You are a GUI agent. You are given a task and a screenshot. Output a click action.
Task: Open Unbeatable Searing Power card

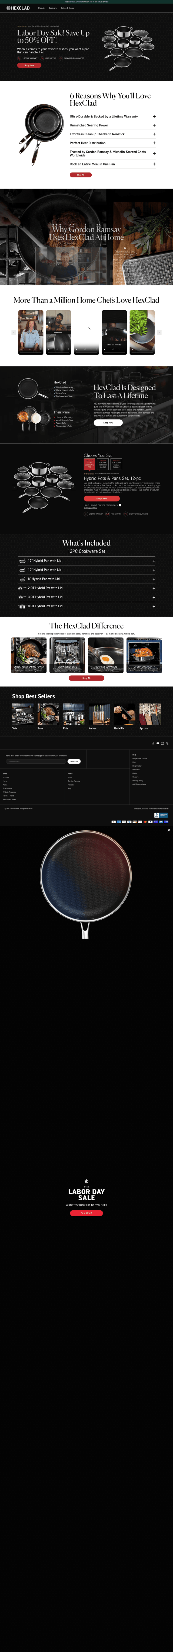point(29,655)
